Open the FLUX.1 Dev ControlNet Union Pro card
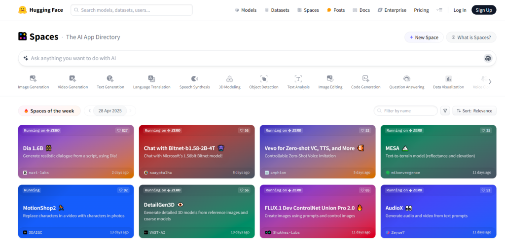This screenshot has width=505, height=248. 318,212
